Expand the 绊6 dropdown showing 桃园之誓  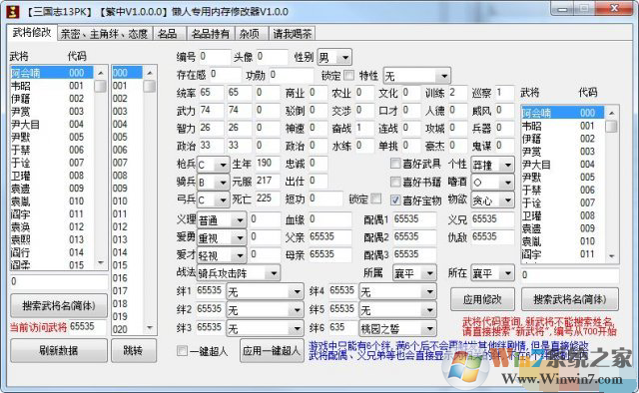point(397,328)
